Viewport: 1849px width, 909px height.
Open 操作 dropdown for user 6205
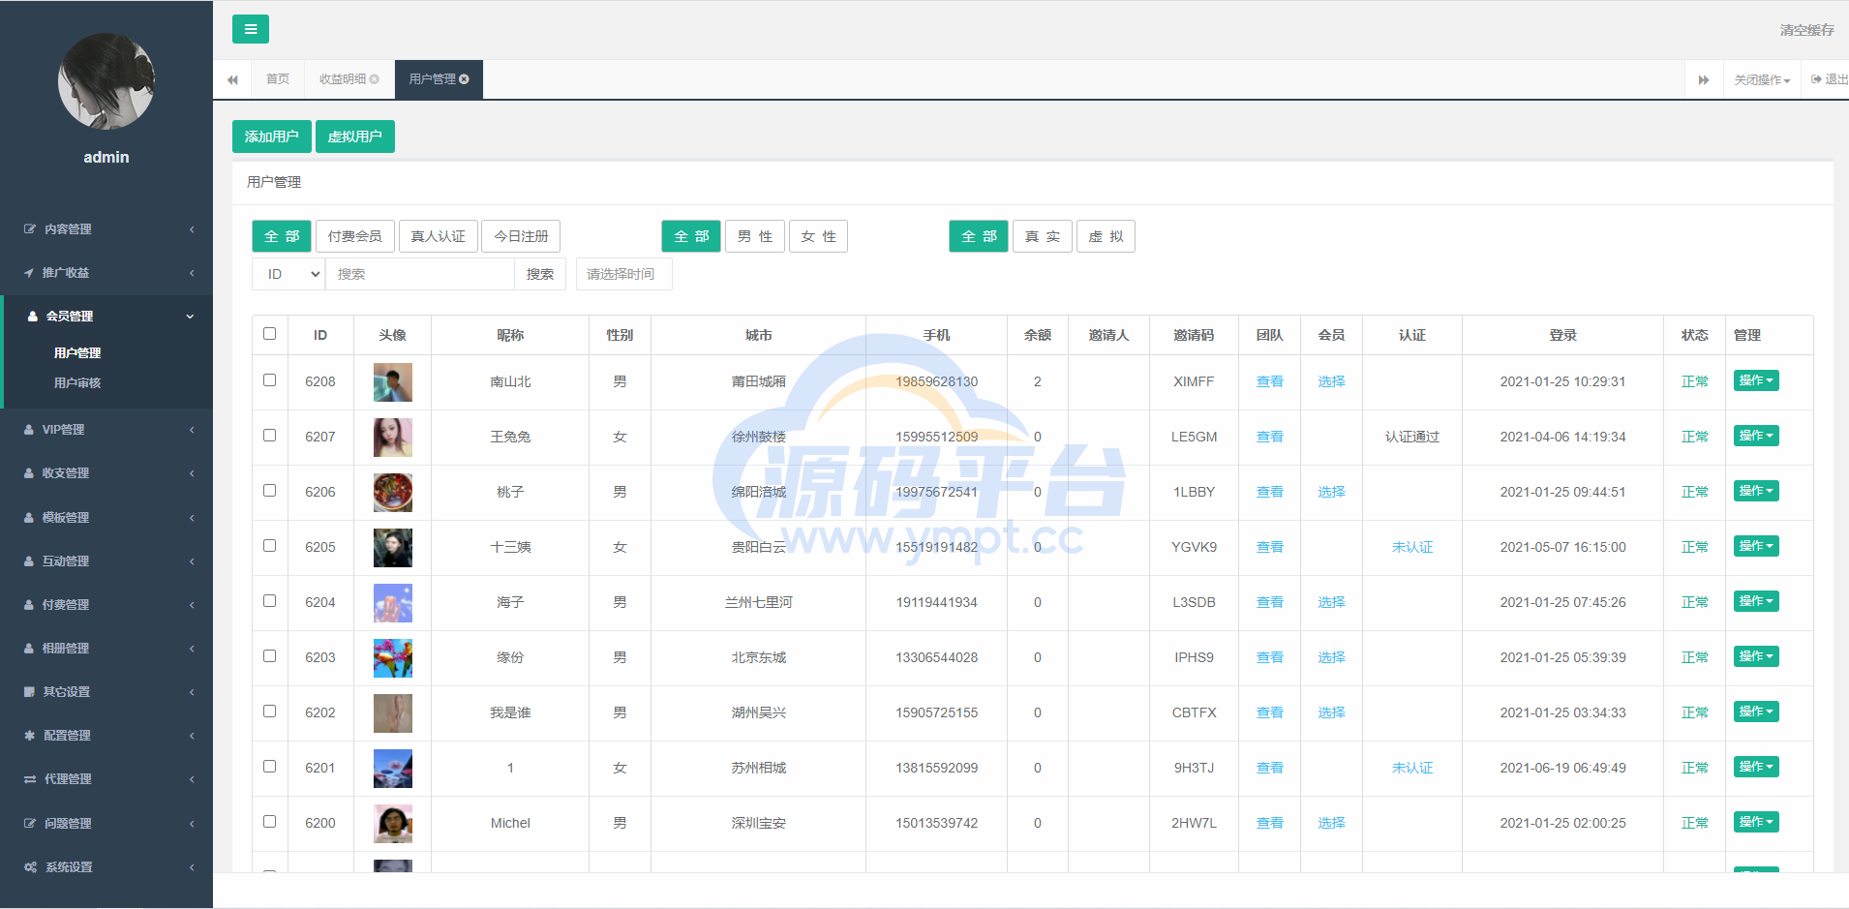click(1756, 547)
